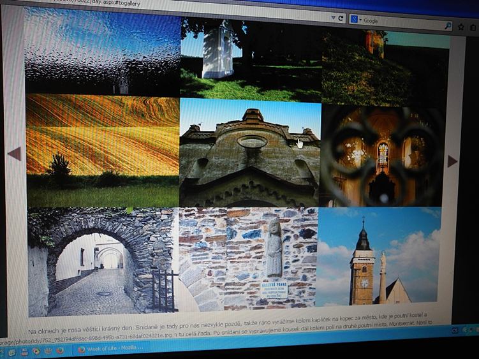Launch the media player quick launch icon
The image size is (479, 359).
tap(36, 351)
